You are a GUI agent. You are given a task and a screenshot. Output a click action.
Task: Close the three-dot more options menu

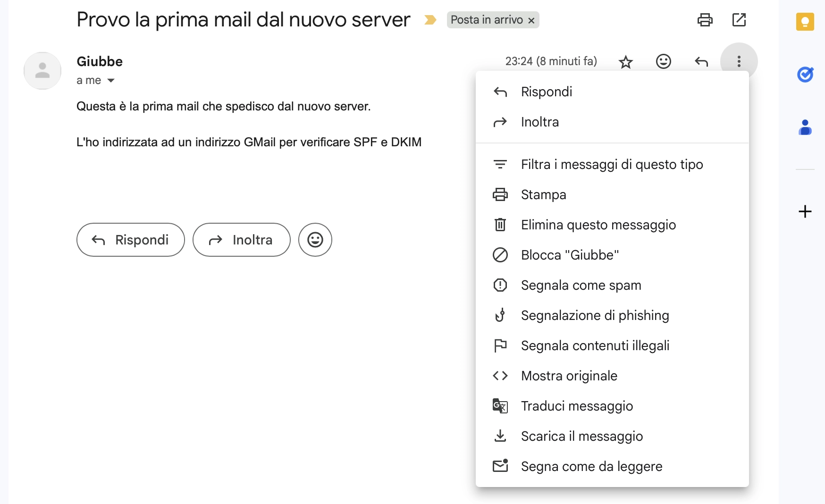tap(739, 61)
